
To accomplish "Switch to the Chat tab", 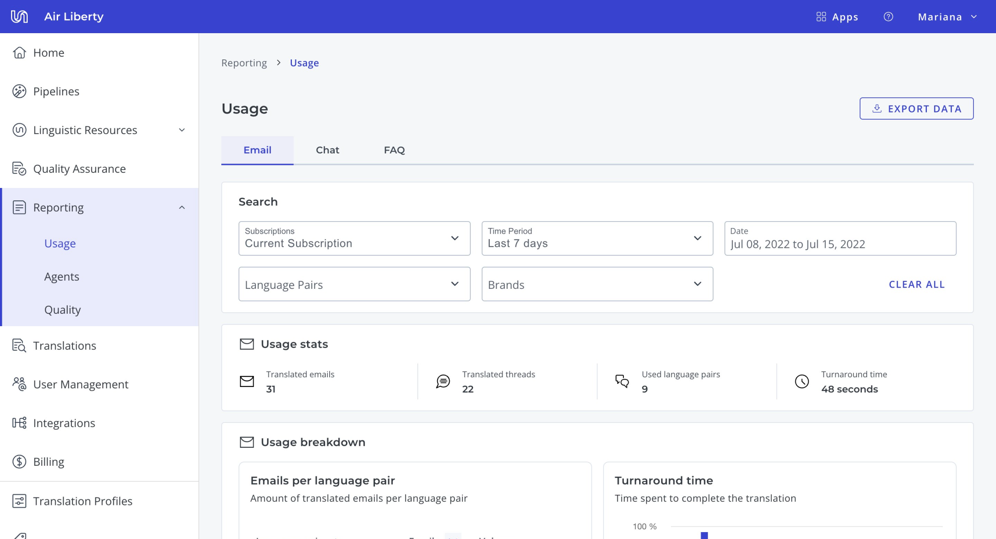I will click(x=327, y=150).
